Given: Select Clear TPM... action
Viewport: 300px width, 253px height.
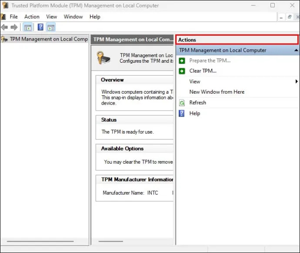Looking at the screenshot, I should [x=203, y=71].
